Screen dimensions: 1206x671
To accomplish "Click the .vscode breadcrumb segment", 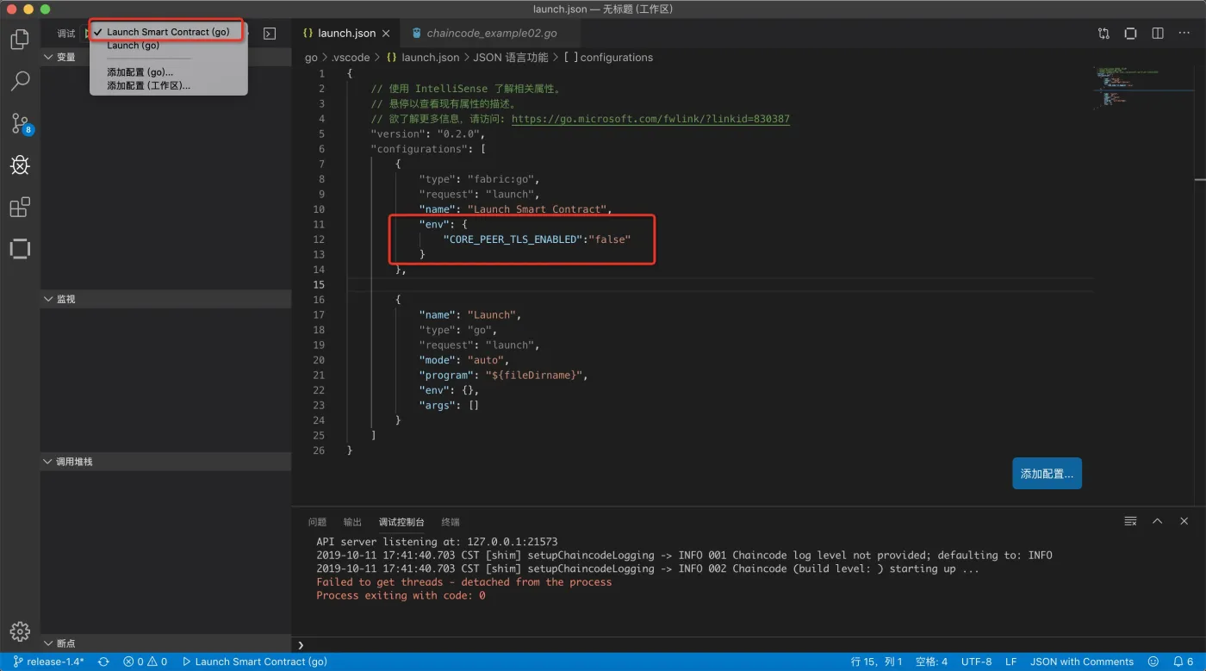I will click(x=351, y=57).
